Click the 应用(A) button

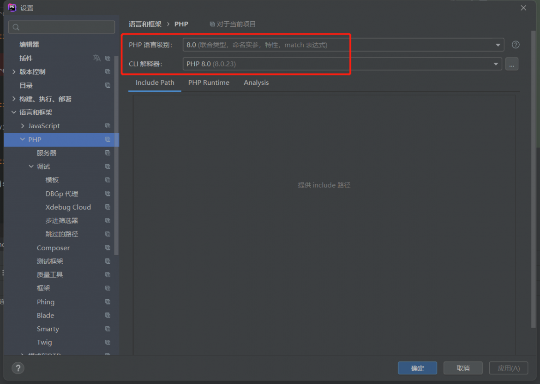pyautogui.click(x=509, y=368)
